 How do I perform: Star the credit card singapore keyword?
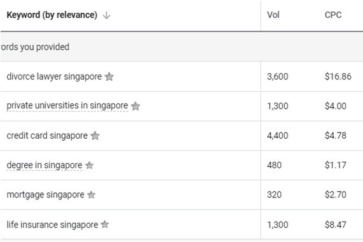point(95,136)
